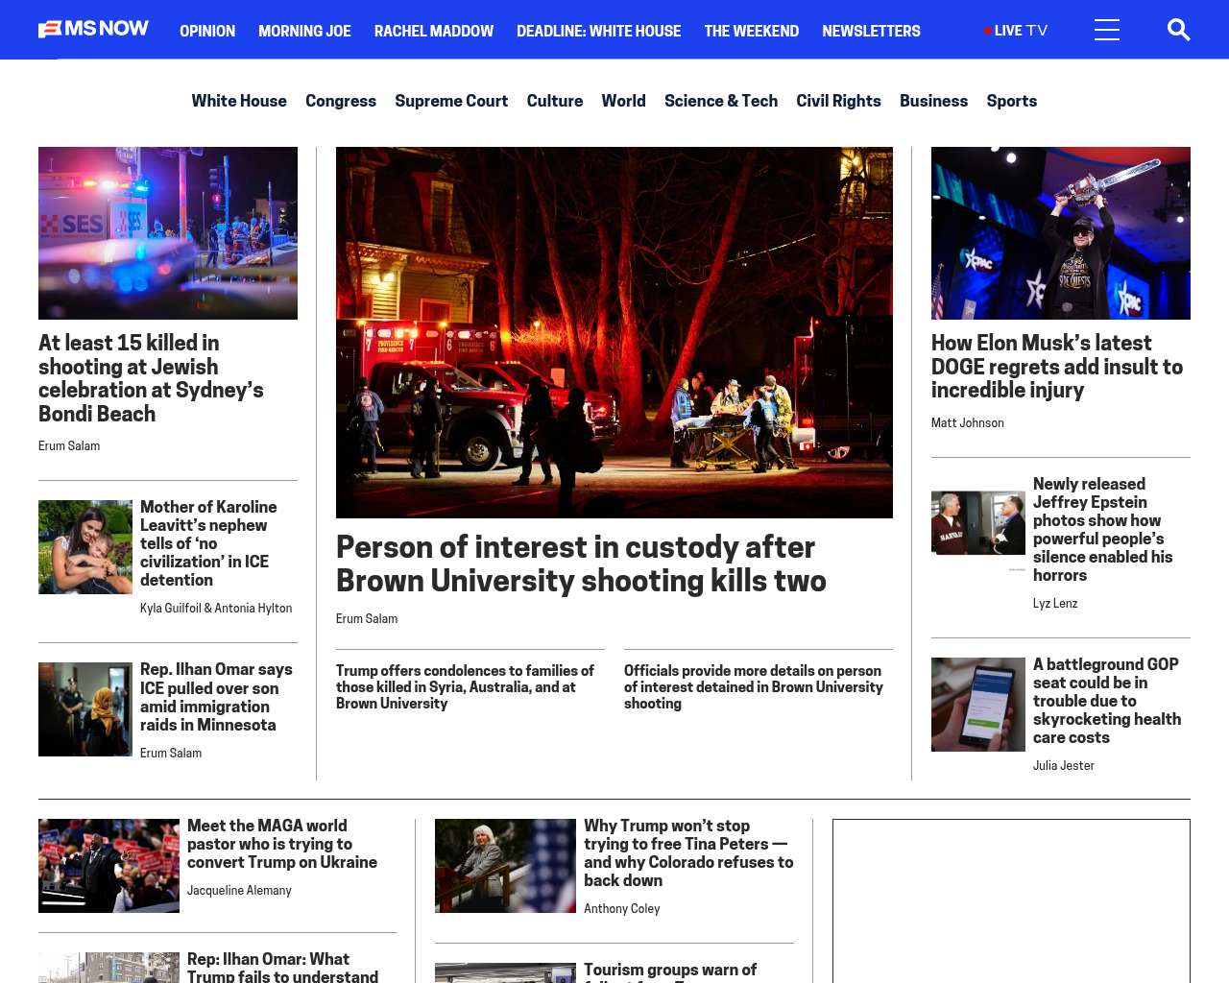Viewport: 1229px width, 983px height.
Task: Watch Live TV from the header
Action: coord(1016,31)
